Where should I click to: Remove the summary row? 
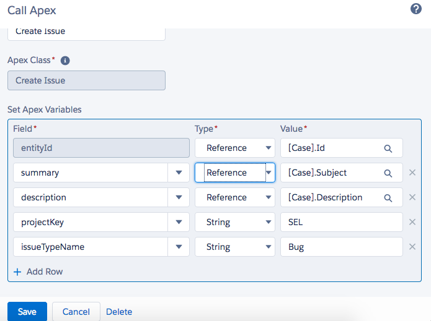(412, 173)
